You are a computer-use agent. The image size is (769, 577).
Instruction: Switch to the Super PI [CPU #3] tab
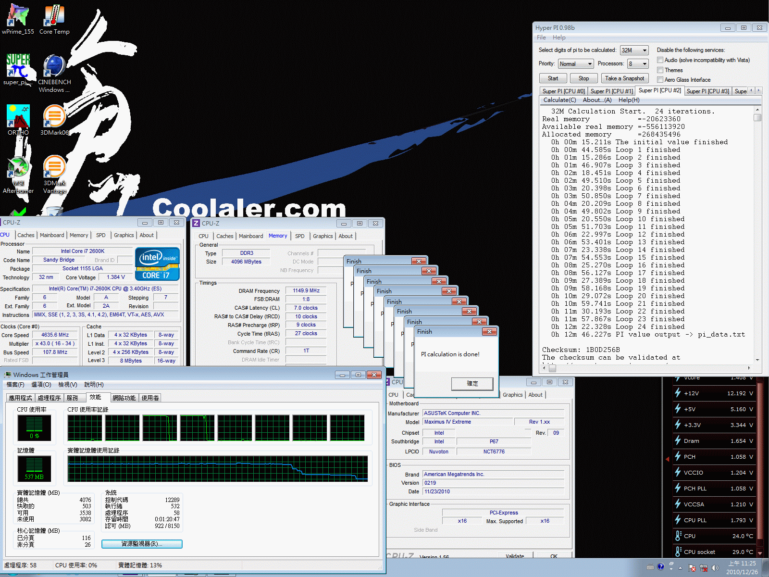tap(707, 91)
